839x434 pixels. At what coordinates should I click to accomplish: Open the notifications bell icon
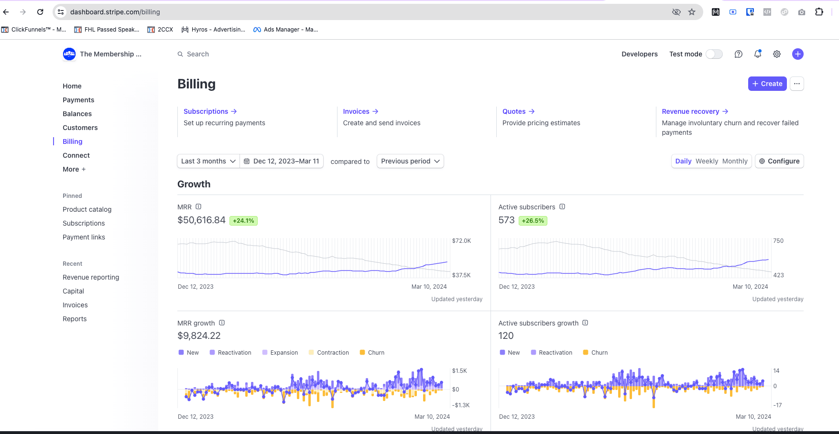pyautogui.click(x=757, y=54)
